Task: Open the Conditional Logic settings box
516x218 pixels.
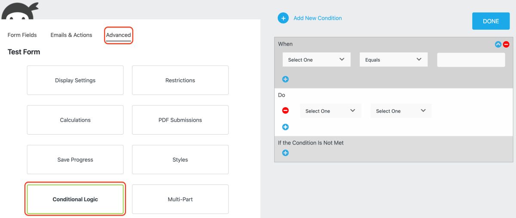Action: [x=75, y=200]
